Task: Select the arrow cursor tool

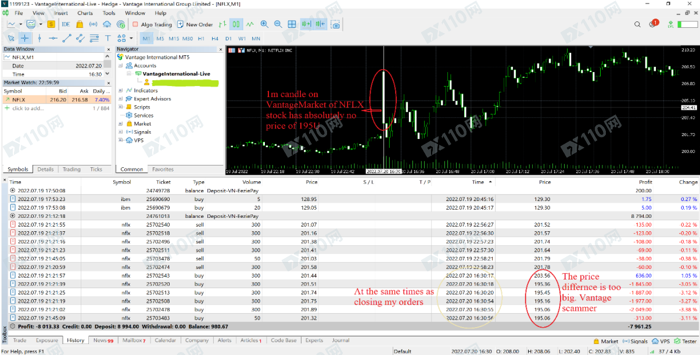Action: [11, 38]
